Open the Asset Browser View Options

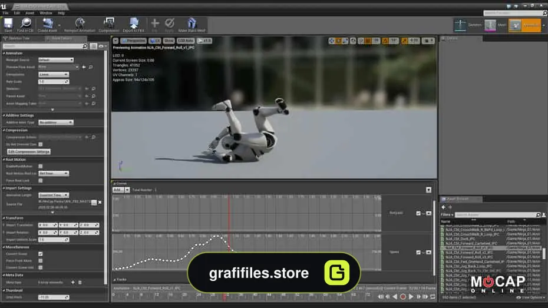point(531,297)
